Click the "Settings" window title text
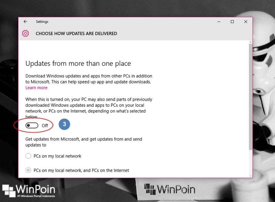This screenshot has width=275, height=202. 42,22
